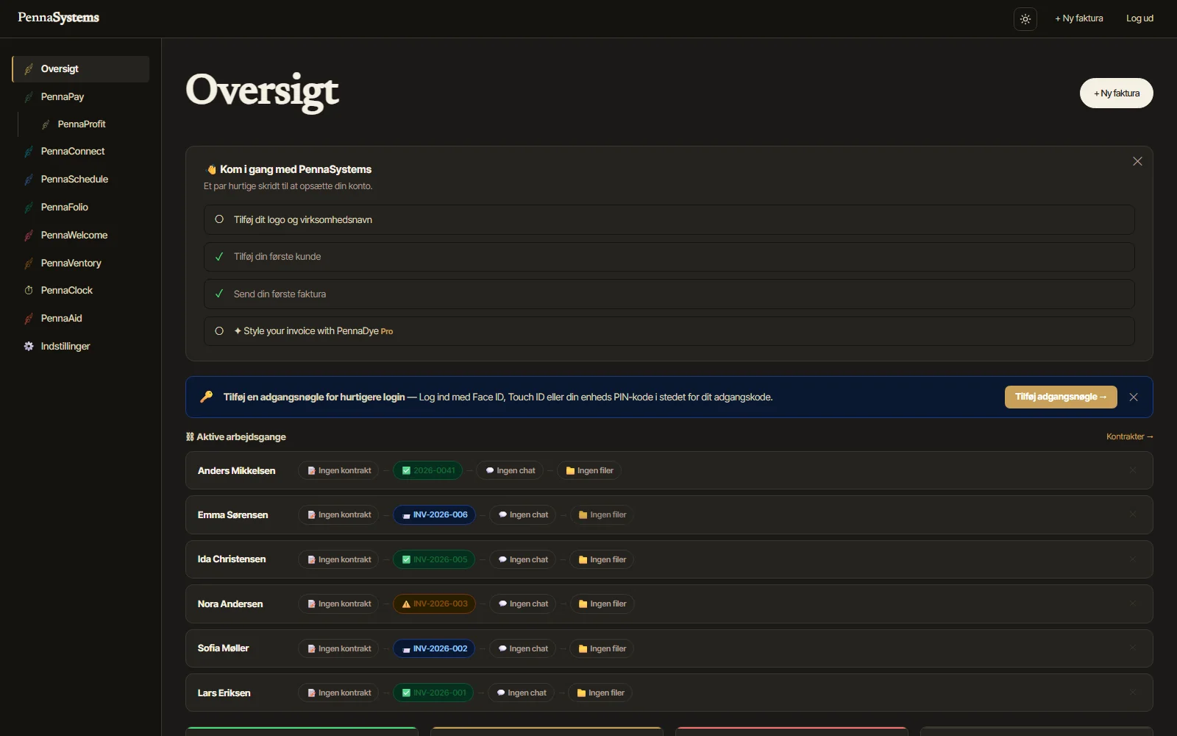Screen dimensions: 1177x736
Task: Click 'Tilføj adgangsnøgle' button
Action: point(1061,397)
